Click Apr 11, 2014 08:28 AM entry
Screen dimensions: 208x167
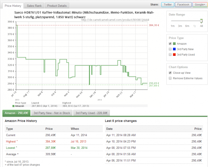coord(121,135)
